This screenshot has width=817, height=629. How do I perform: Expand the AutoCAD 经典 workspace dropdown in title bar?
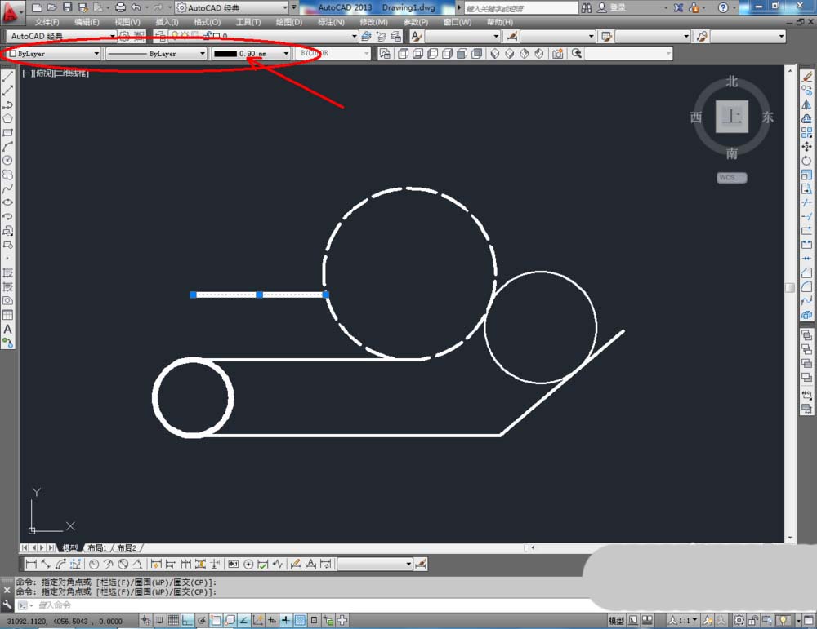(x=285, y=7)
